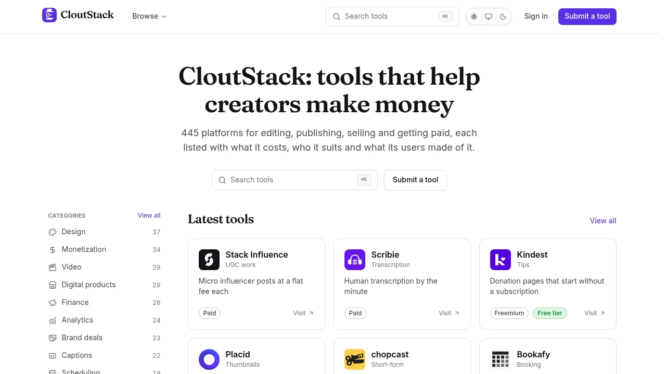Click the Paid badge on Scribie
Viewport: 666px width, 374px height.
coord(355,313)
